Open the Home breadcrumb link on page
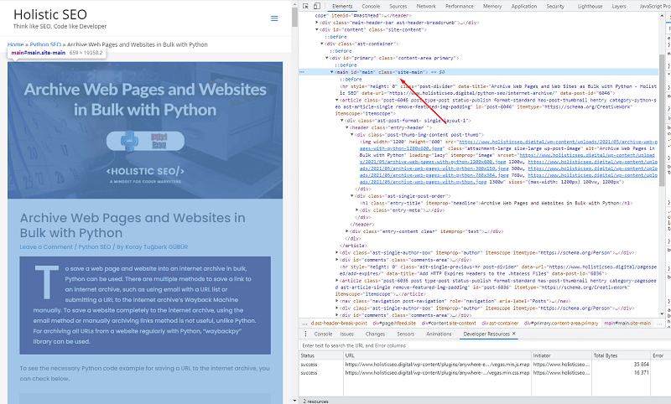 [x=15, y=44]
